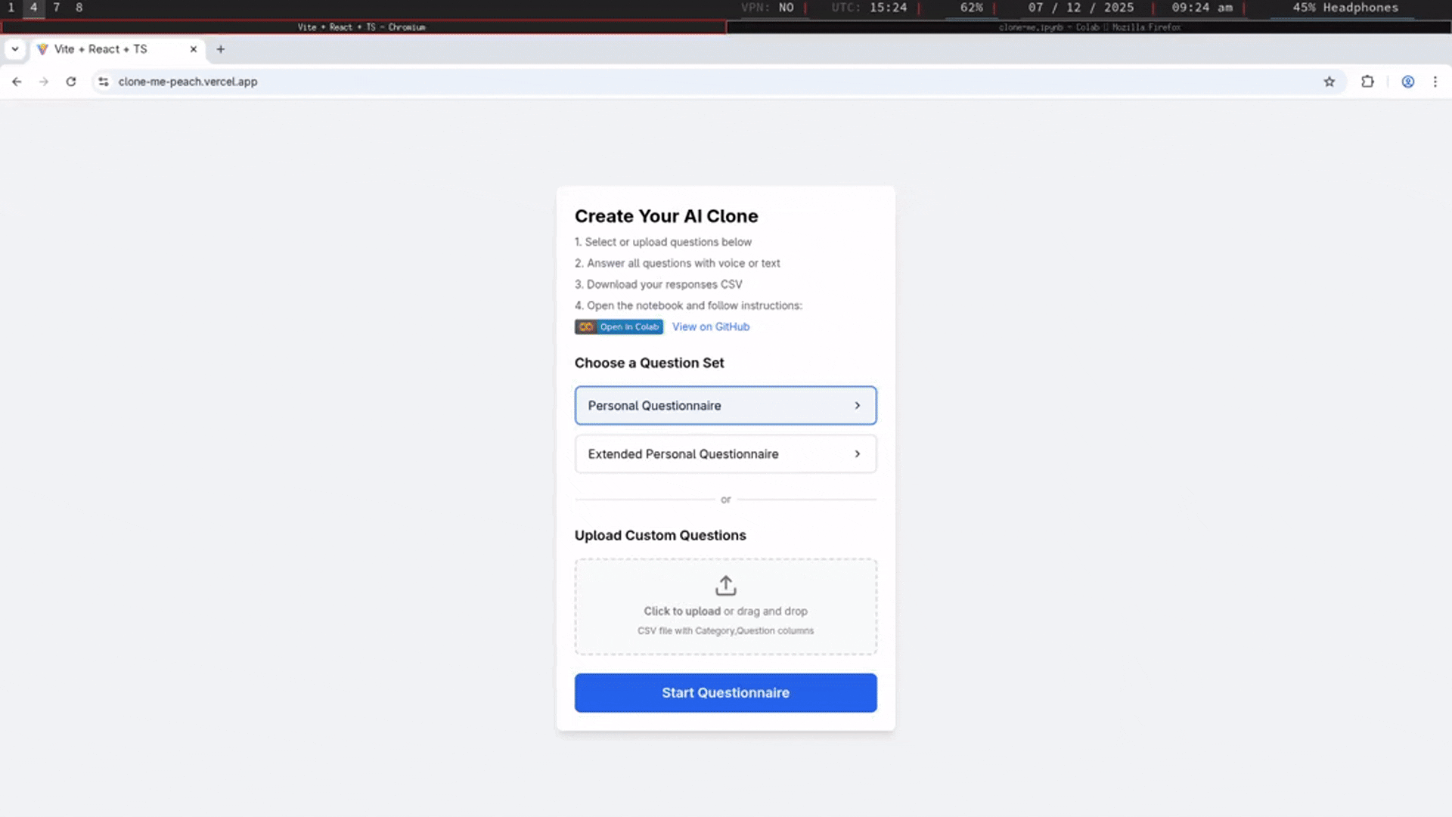The image size is (1452, 817).
Task: Bookmark this page with star icon
Action: tap(1329, 82)
